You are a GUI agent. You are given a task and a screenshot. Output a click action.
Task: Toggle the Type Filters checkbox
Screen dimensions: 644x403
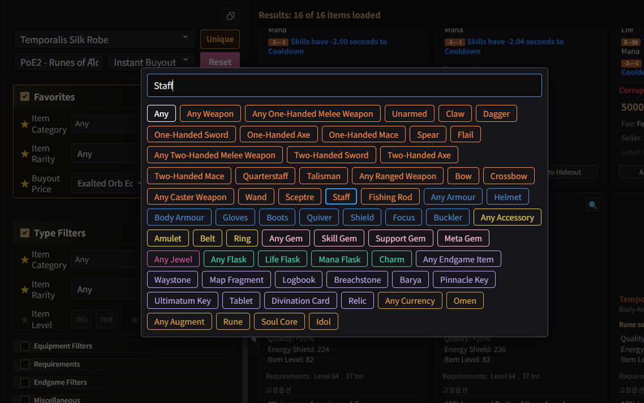pos(25,233)
